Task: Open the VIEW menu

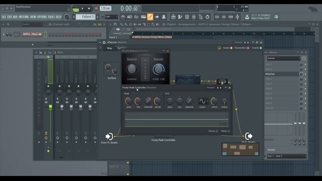Action: (x=33, y=17)
